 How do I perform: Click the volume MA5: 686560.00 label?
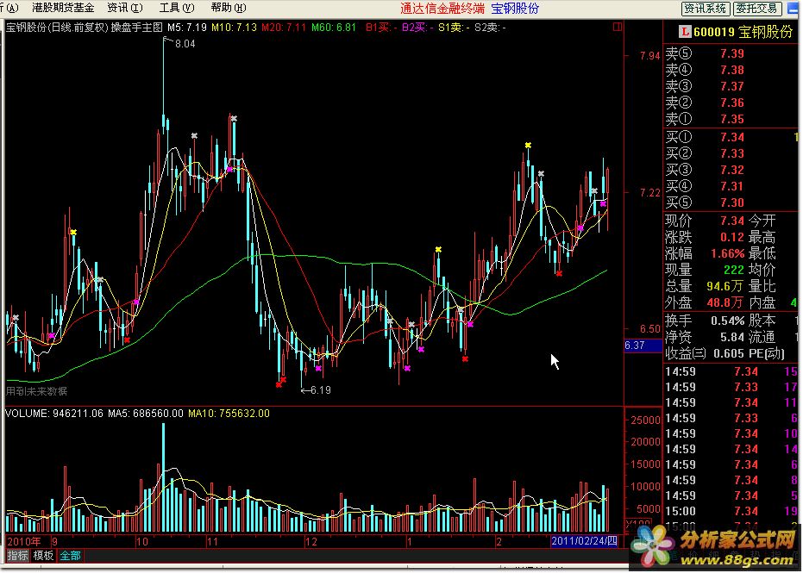145,414
